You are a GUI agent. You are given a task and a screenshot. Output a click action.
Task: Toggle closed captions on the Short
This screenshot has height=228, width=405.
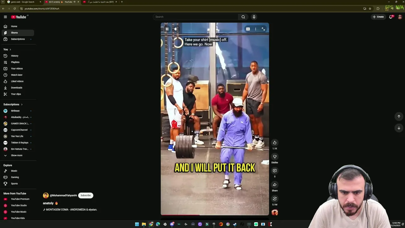click(248, 29)
